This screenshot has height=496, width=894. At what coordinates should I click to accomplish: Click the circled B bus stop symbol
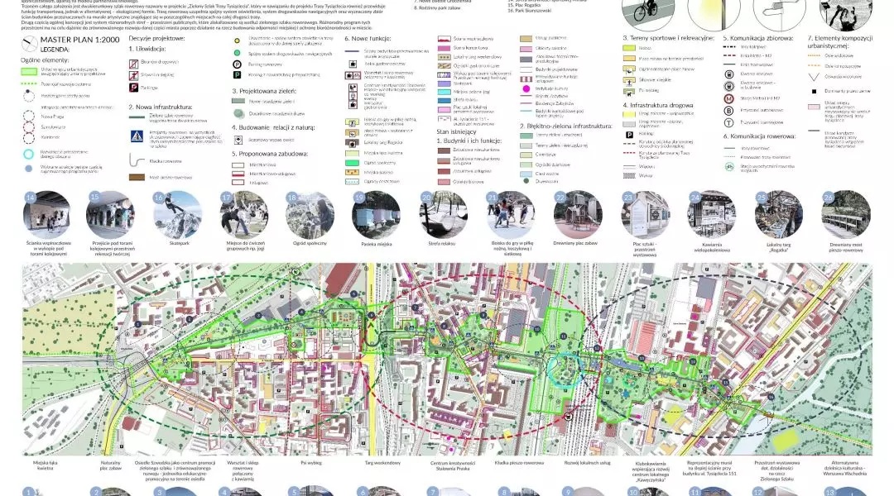(x=728, y=111)
